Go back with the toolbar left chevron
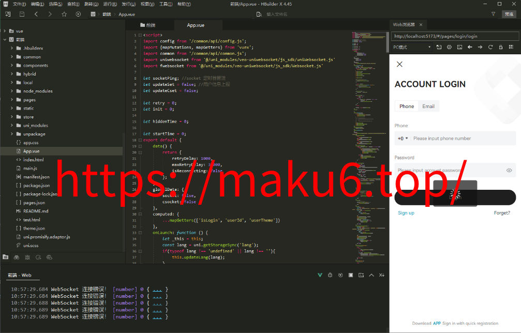Viewport: 521px width, 333px height. [x=36, y=14]
